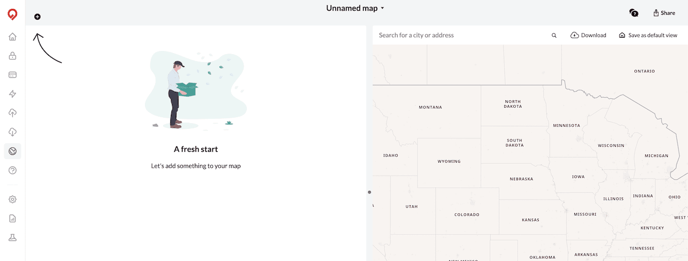Click the Download map button
This screenshot has width=688, height=261.
click(588, 35)
